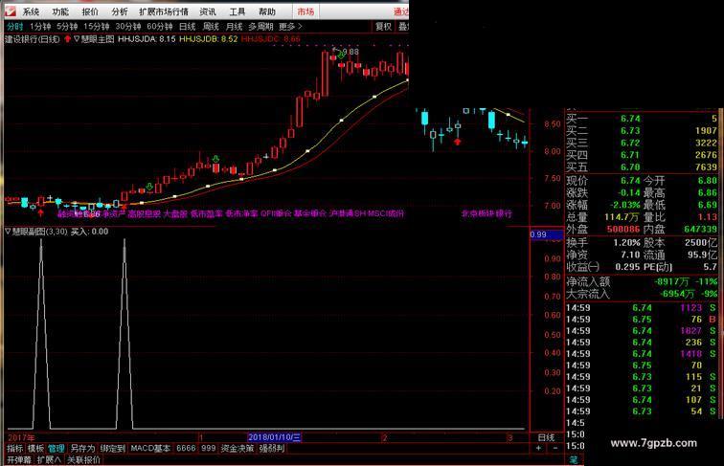724x466 pixels.
Task: Select the 强弱判 template
Action: pyautogui.click(x=272, y=448)
